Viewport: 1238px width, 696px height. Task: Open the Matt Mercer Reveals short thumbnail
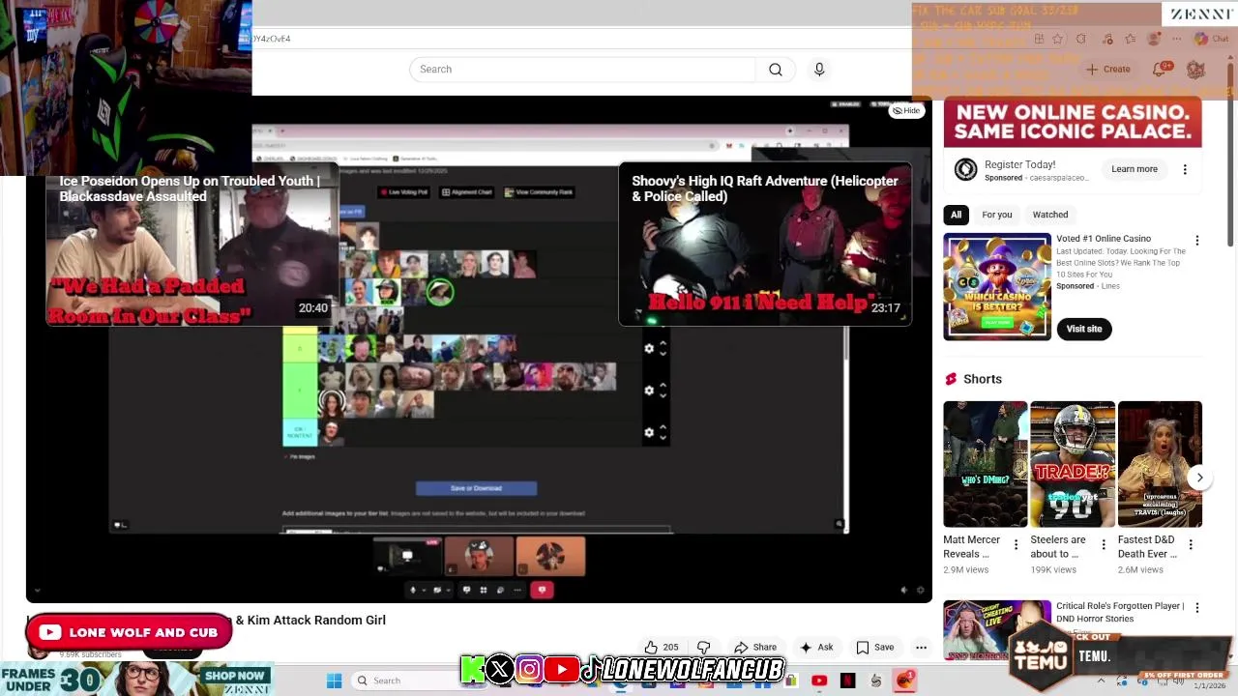(986, 464)
